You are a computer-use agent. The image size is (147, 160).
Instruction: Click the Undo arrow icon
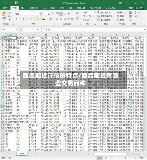5,3
